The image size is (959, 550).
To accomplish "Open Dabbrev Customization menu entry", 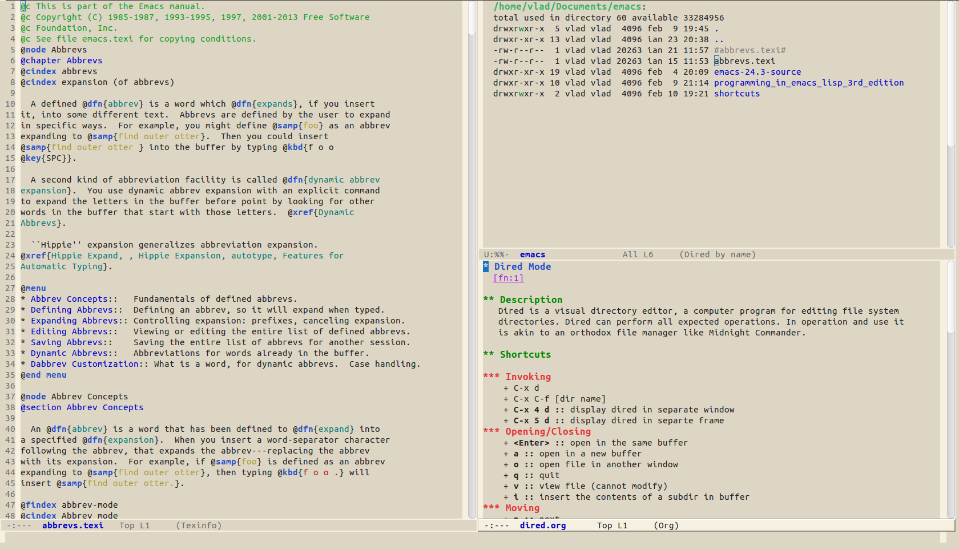I will pyautogui.click(x=84, y=364).
